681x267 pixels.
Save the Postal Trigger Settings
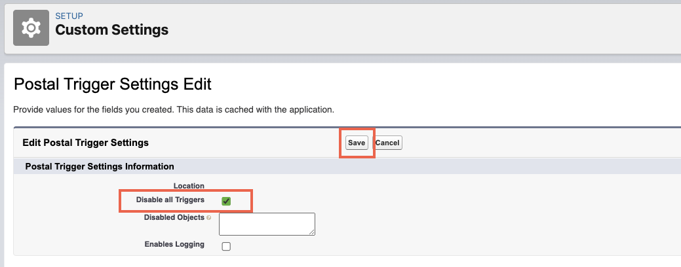point(357,143)
